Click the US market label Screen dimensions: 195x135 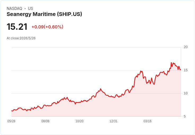point(30,9)
